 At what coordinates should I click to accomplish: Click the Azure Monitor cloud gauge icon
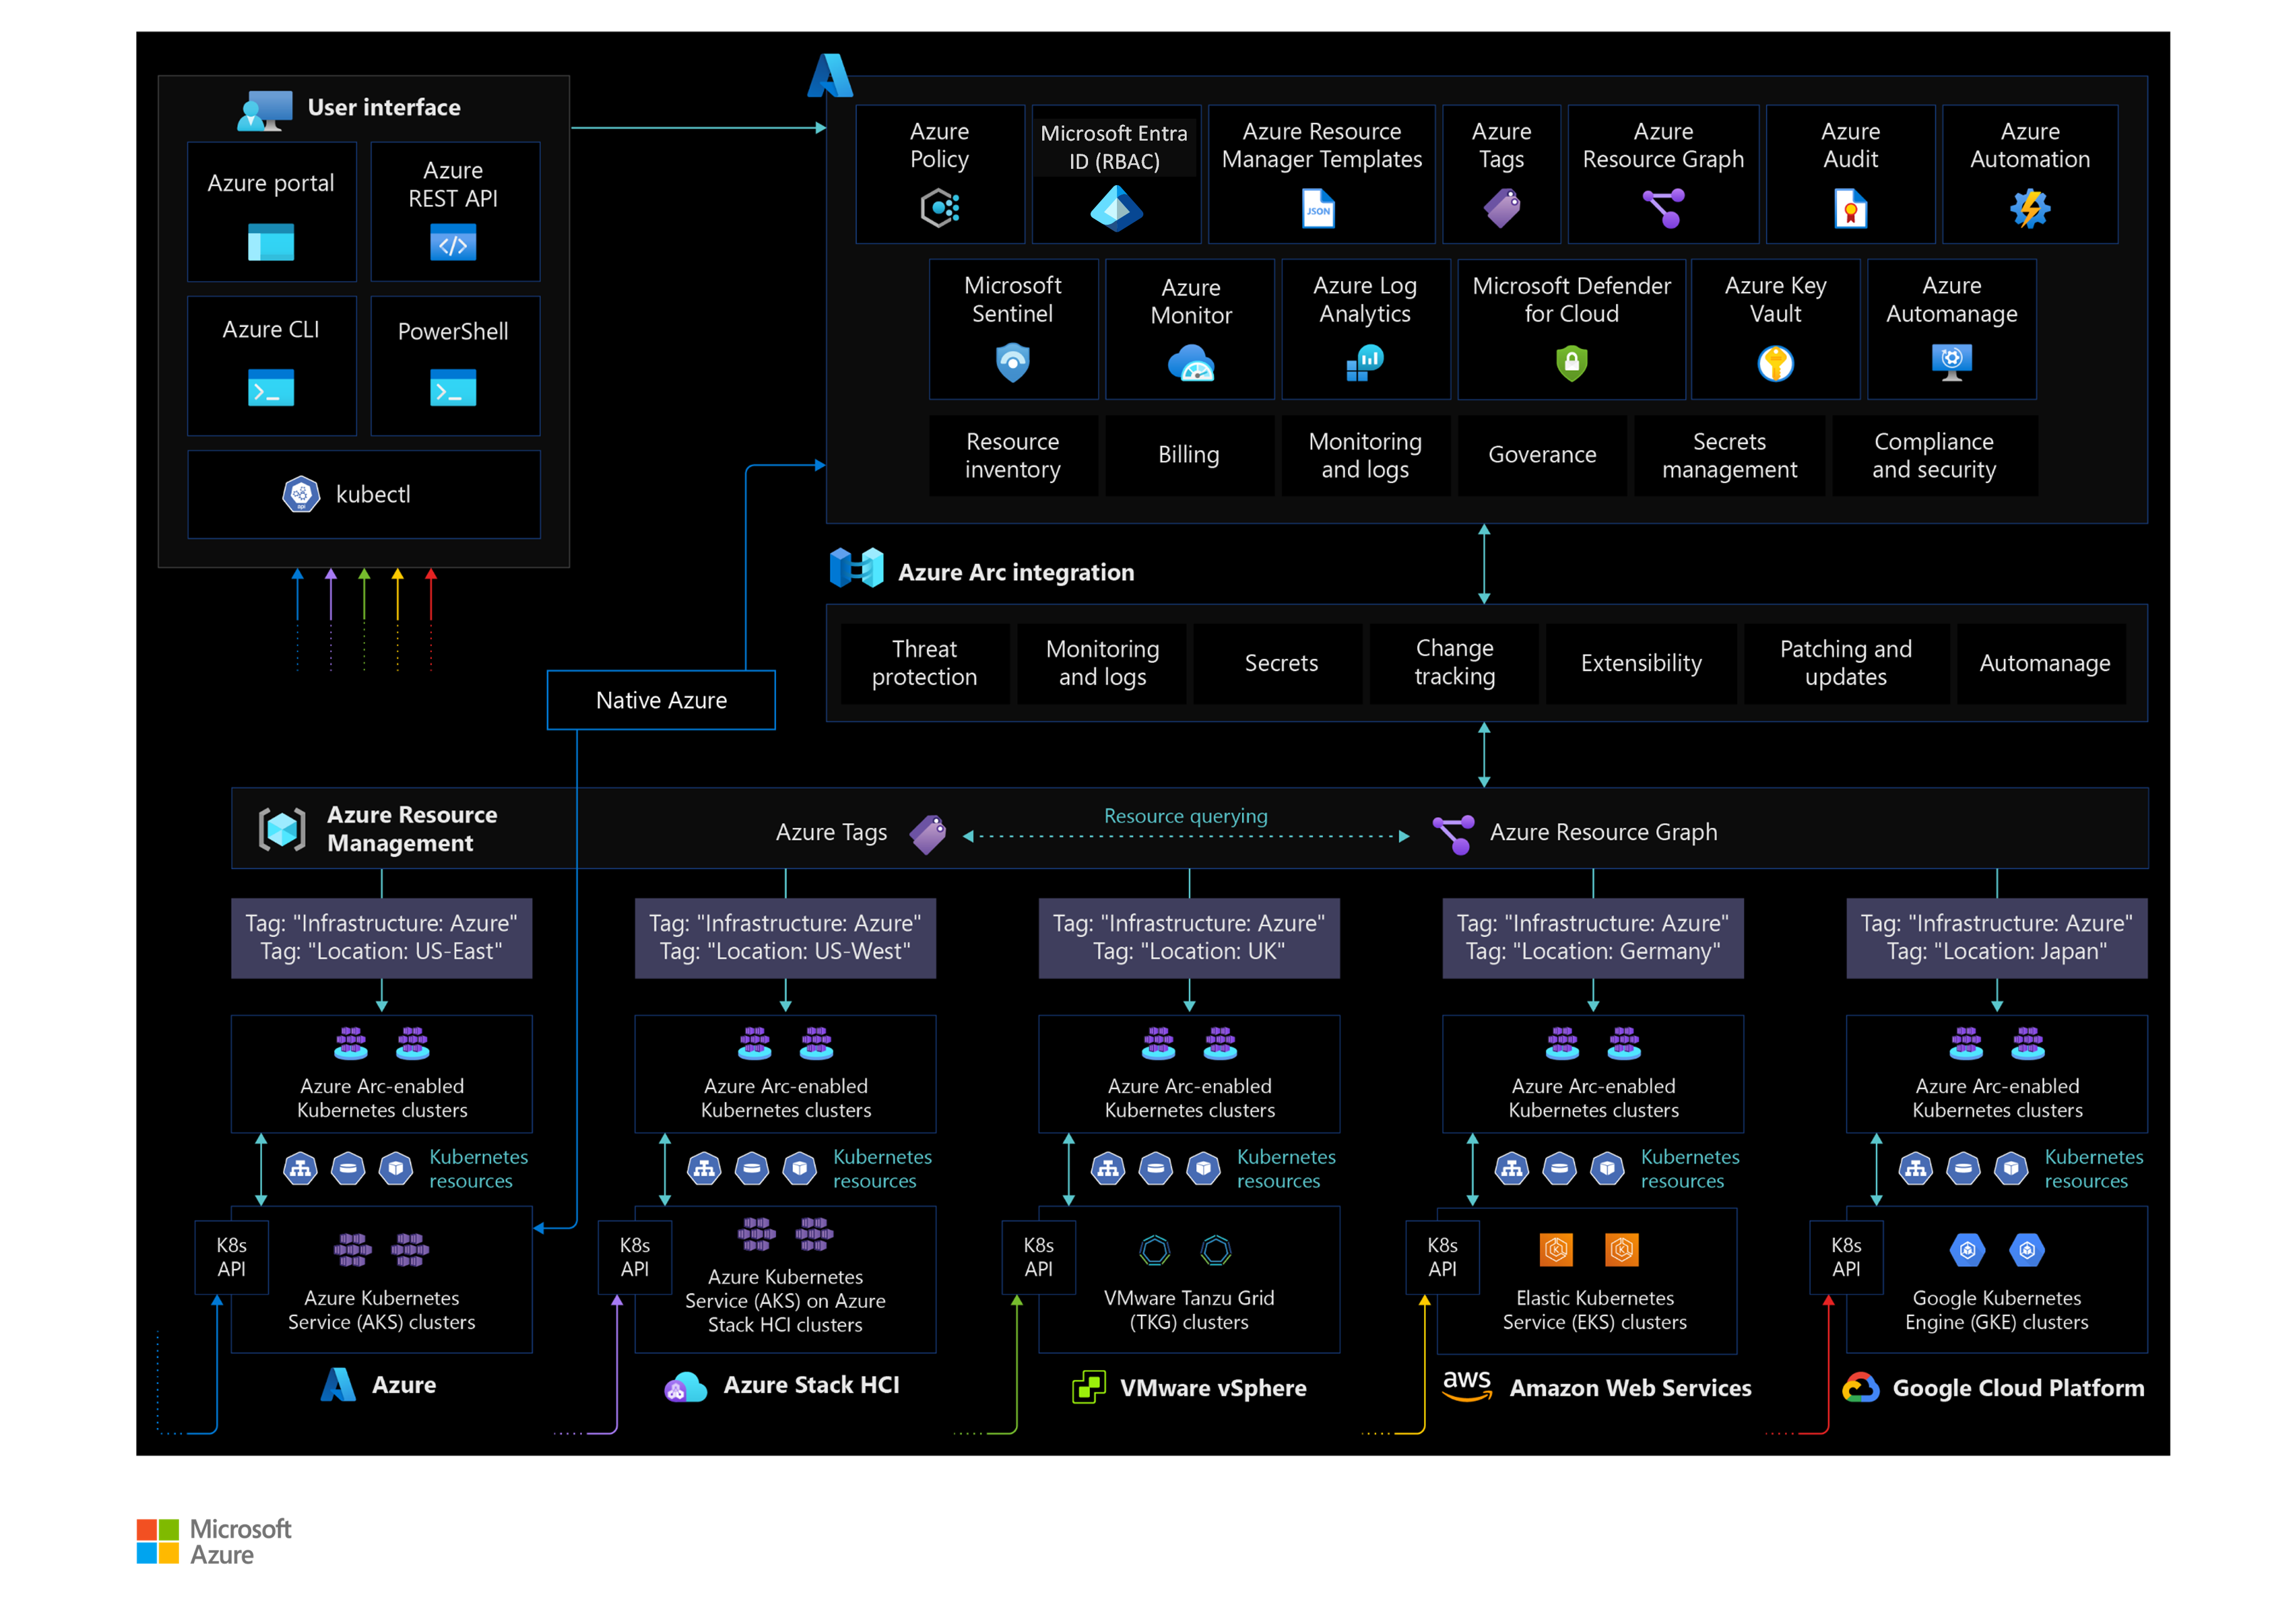(1191, 363)
